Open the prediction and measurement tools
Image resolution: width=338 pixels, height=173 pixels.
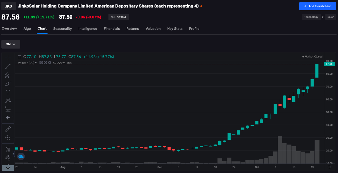(x=8, y=109)
